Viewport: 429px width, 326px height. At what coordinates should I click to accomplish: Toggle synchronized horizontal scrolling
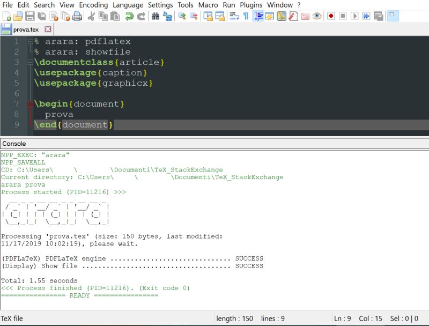[x=220, y=16]
